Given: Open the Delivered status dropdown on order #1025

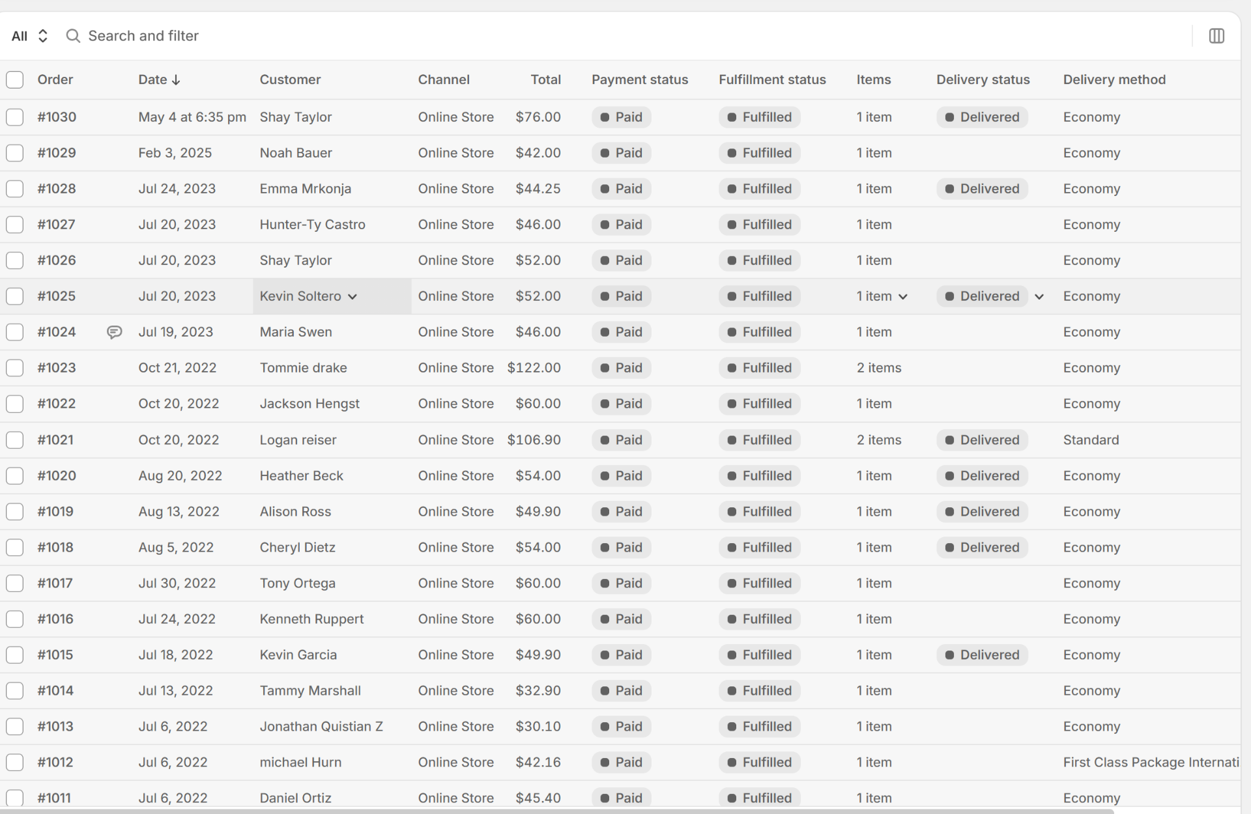Looking at the screenshot, I should pyautogui.click(x=1039, y=296).
